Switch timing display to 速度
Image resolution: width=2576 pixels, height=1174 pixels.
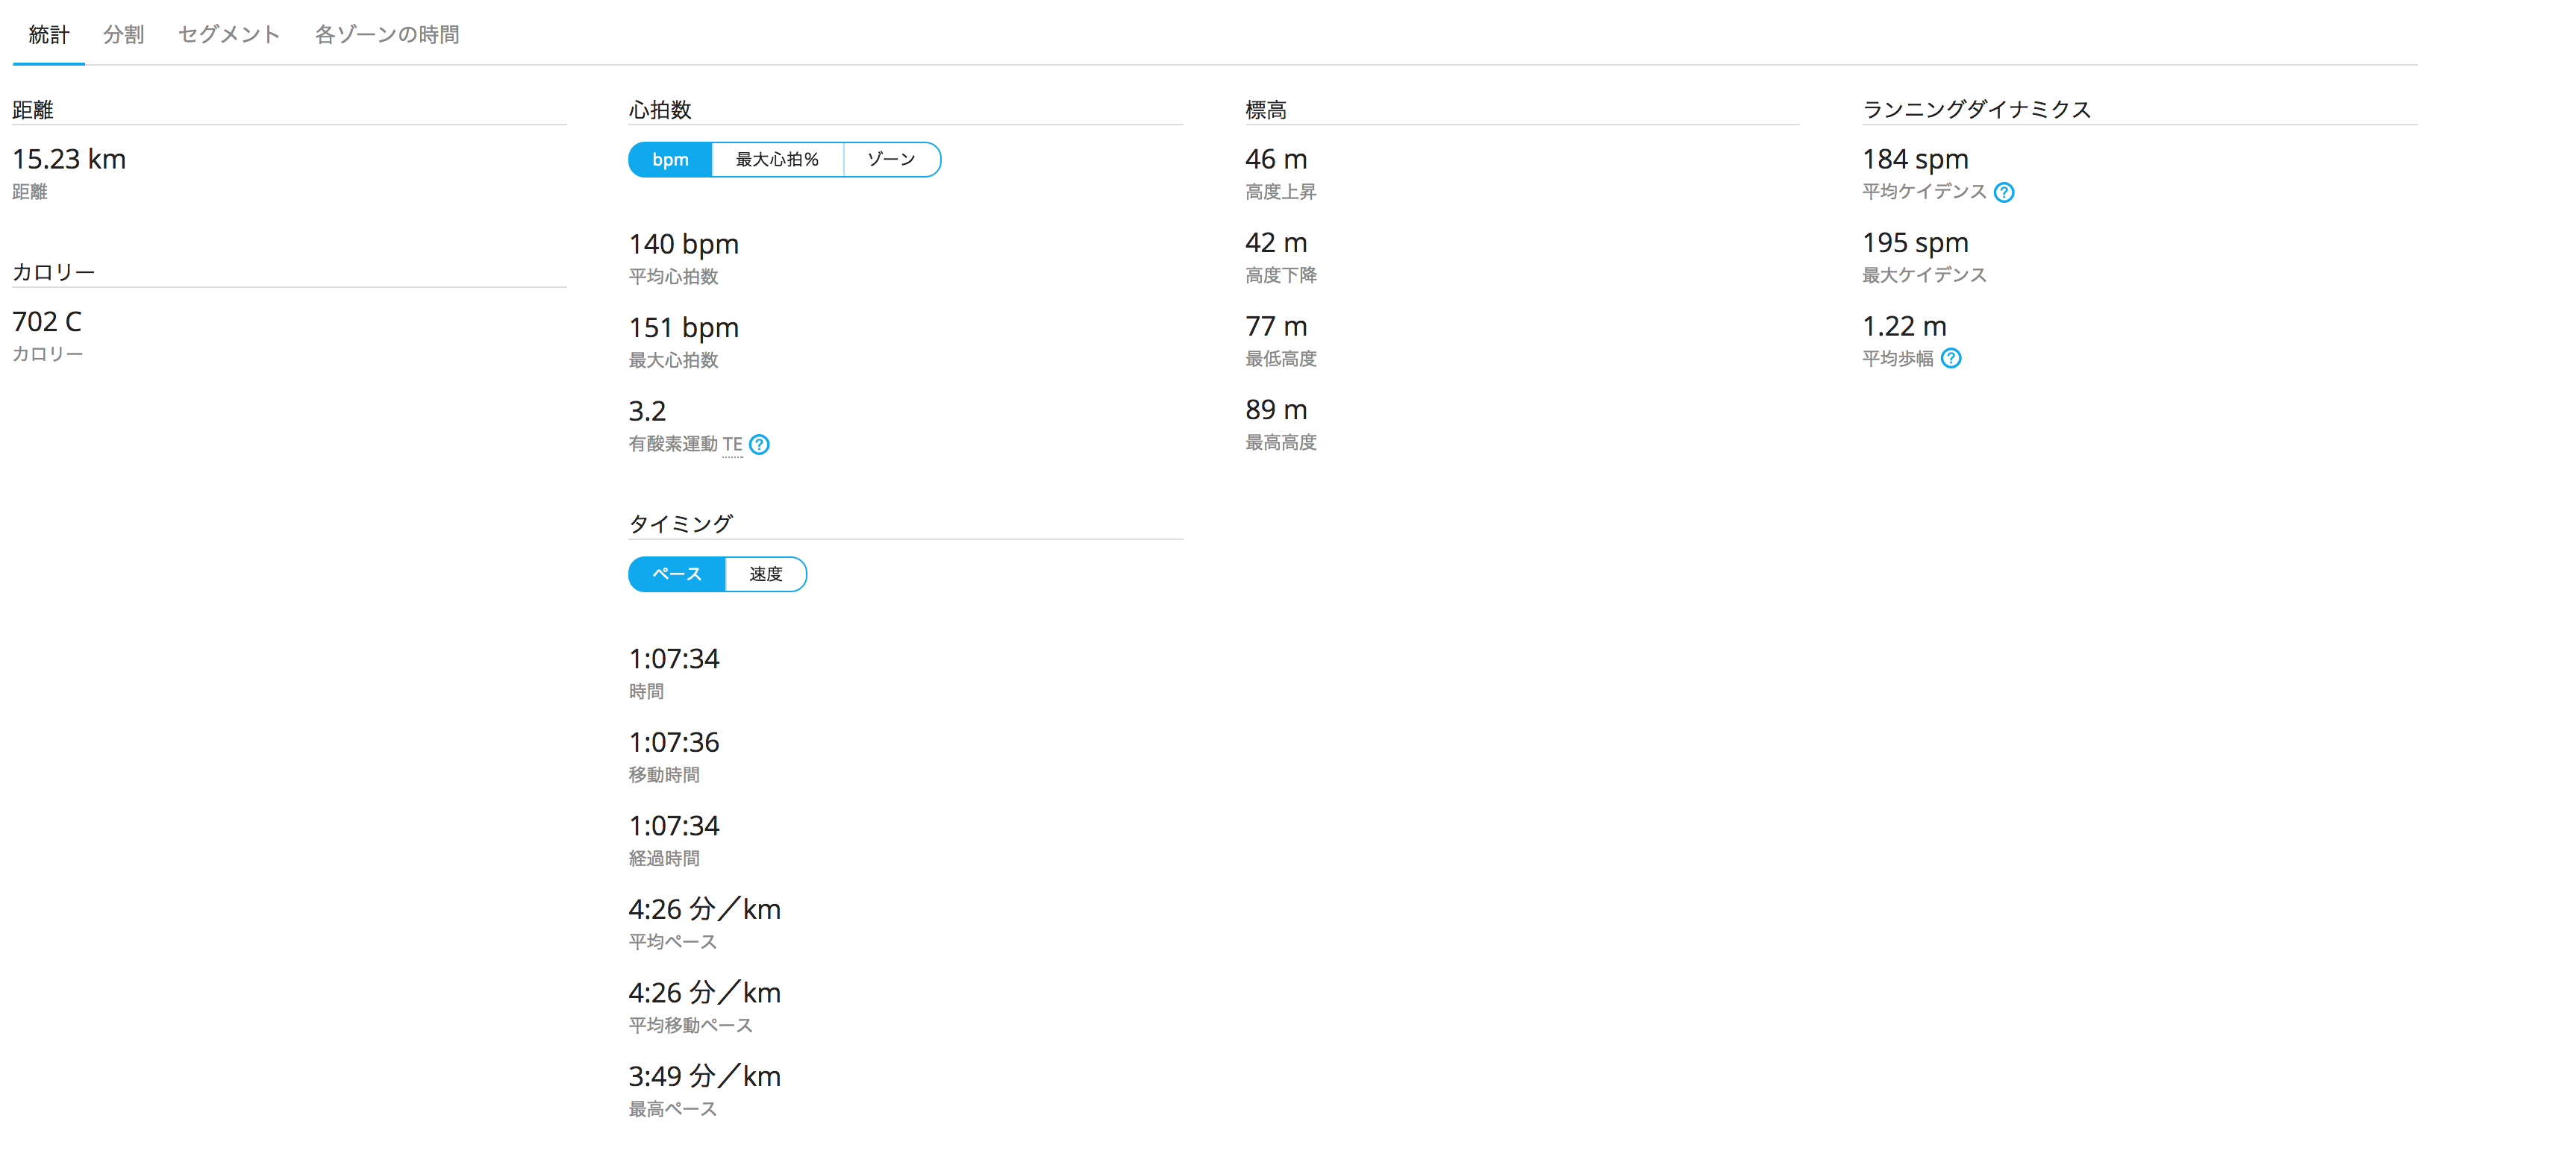(x=766, y=574)
